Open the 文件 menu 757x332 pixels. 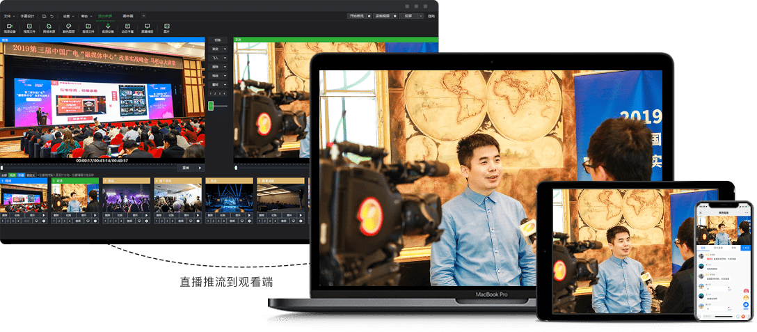pyautogui.click(x=8, y=15)
